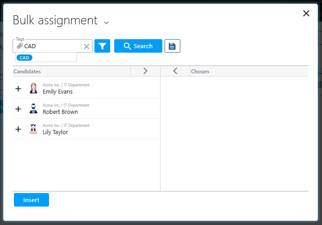Viewport: 322px width, 225px height.
Task: Click the filter funnel icon button
Action: pyautogui.click(x=102, y=46)
